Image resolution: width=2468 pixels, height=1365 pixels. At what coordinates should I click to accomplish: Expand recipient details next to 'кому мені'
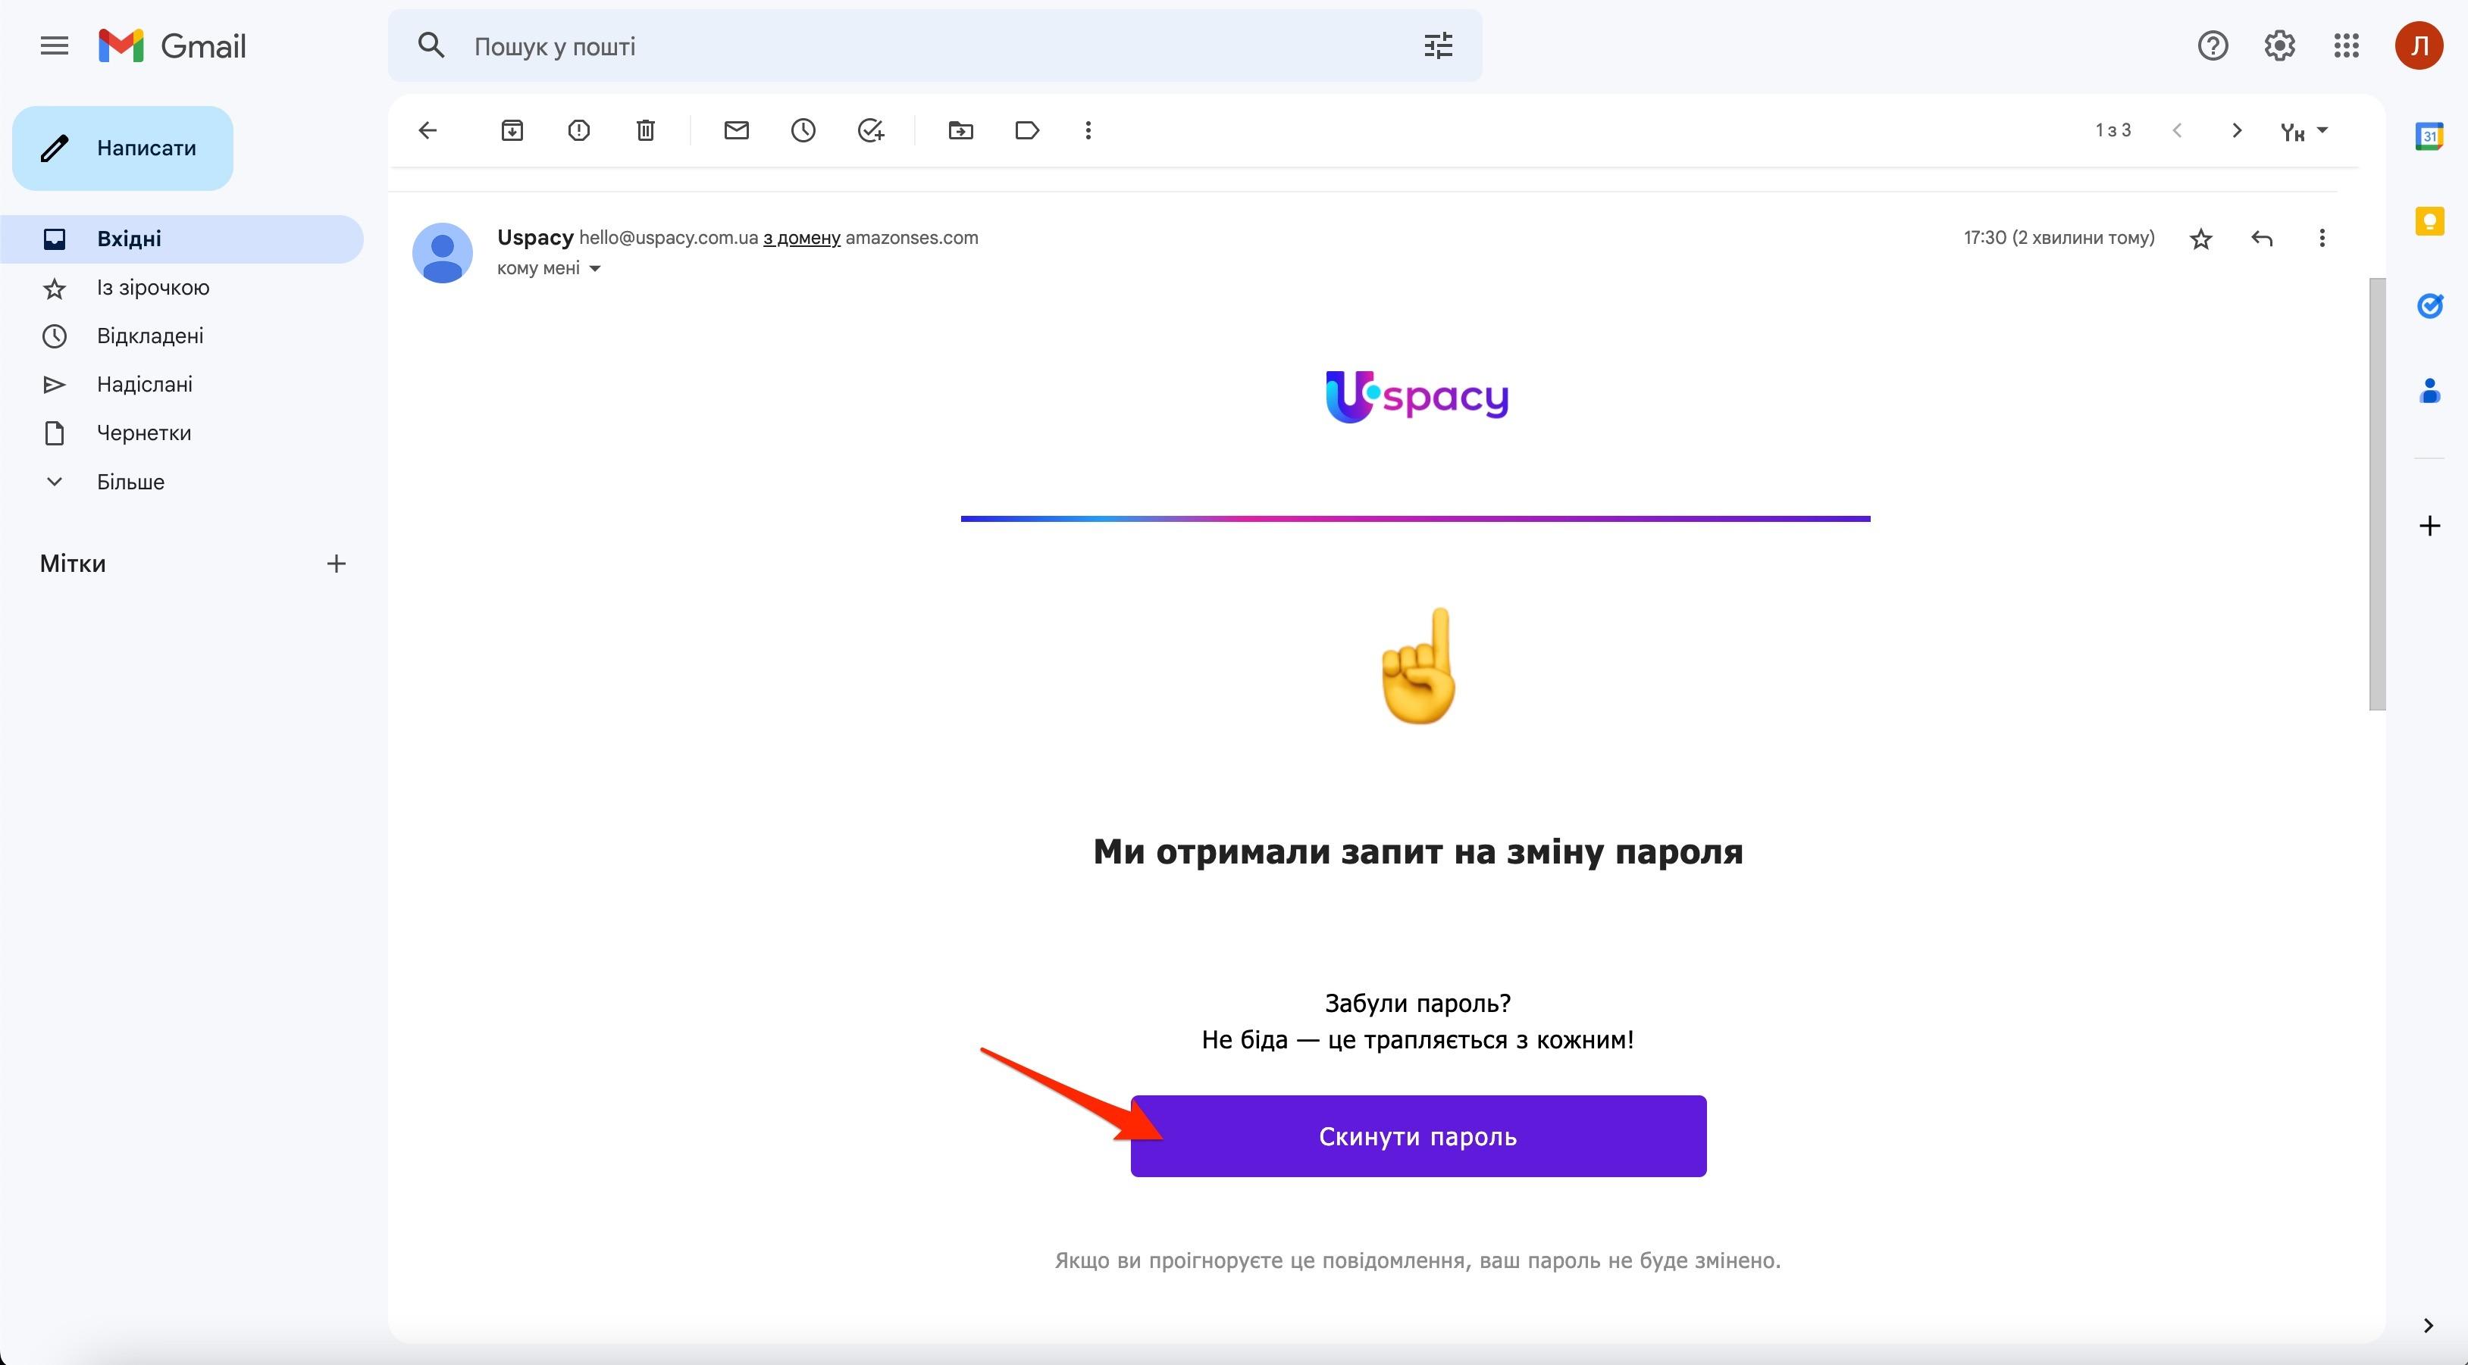pos(595,269)
